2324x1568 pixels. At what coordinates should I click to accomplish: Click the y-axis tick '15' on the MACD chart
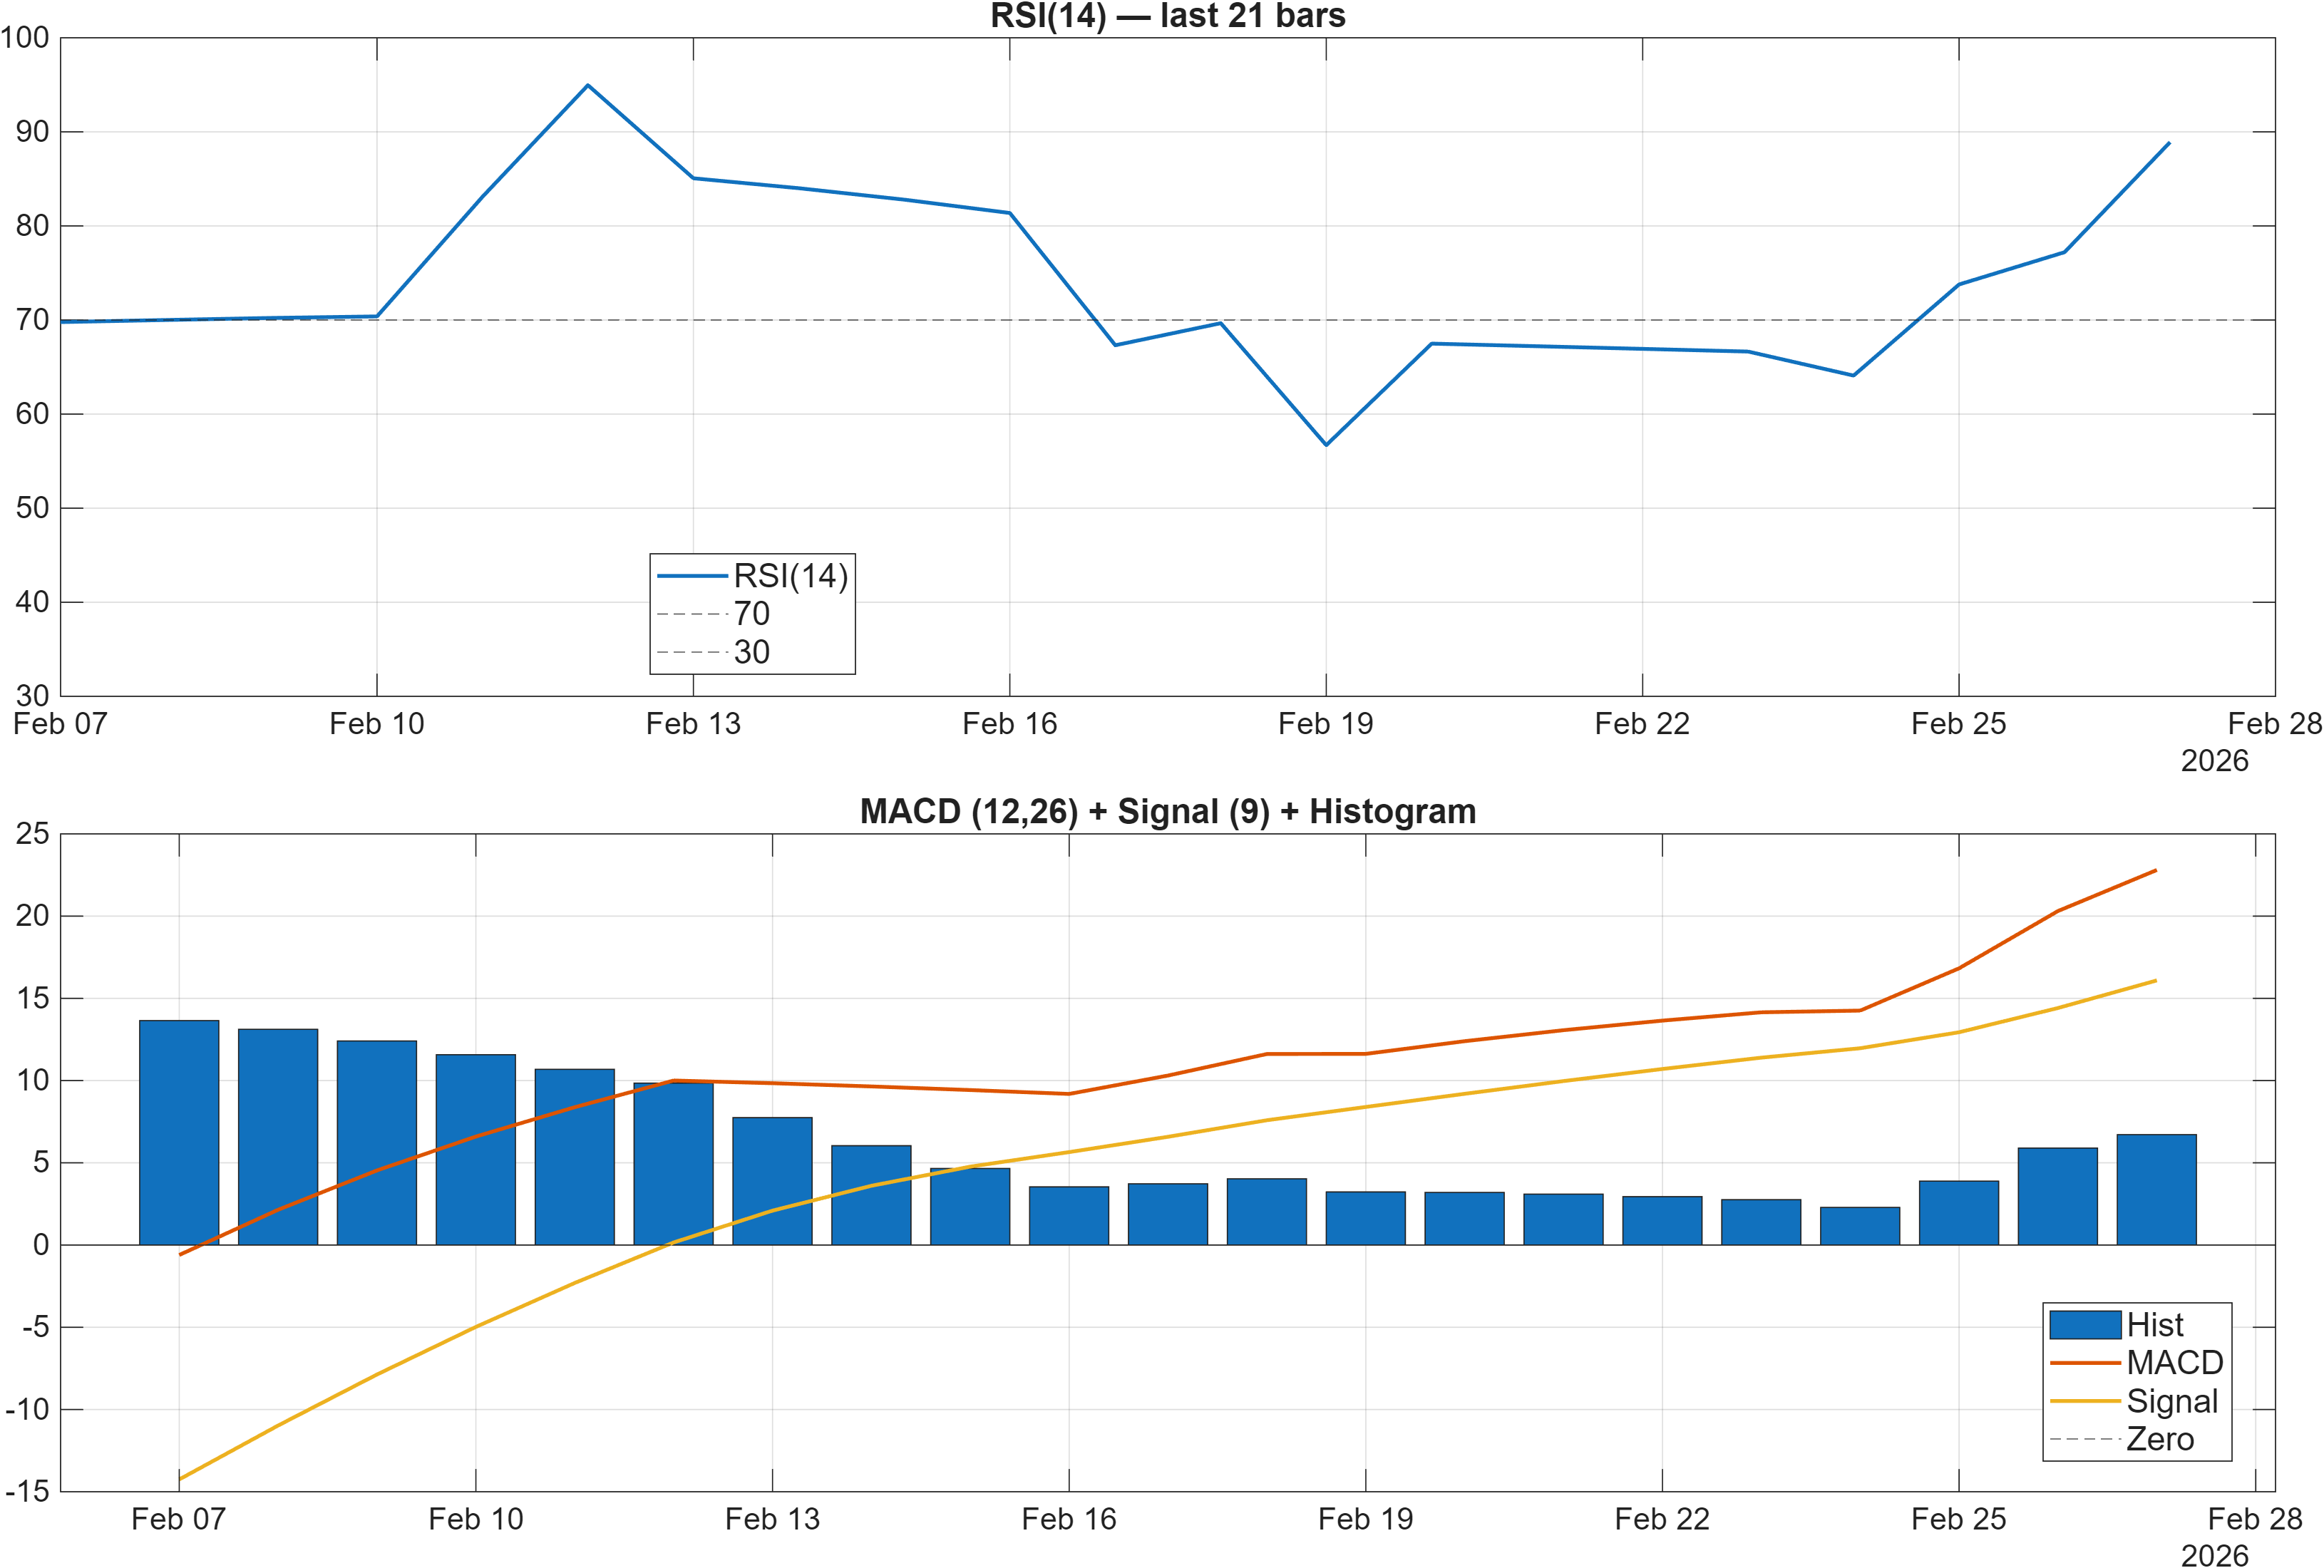click(32, 998)
